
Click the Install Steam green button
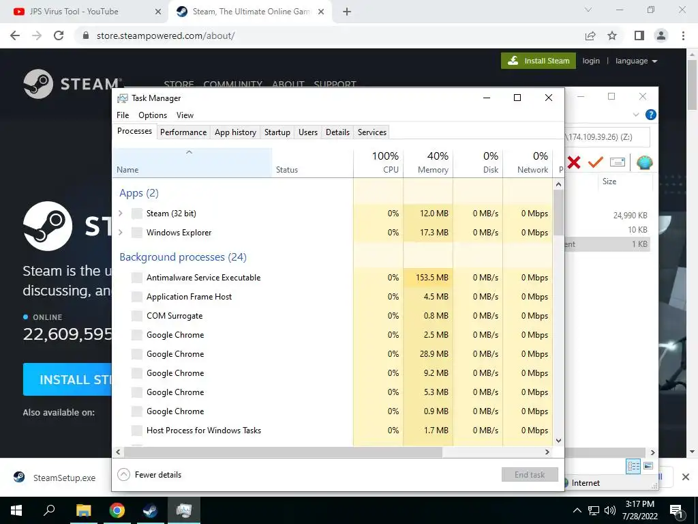[x=538, y=61]
